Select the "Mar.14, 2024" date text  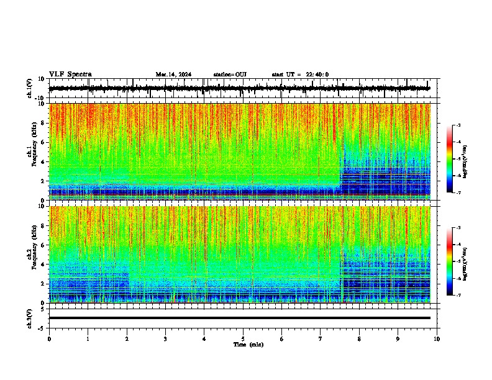click(x=173, y=75)
